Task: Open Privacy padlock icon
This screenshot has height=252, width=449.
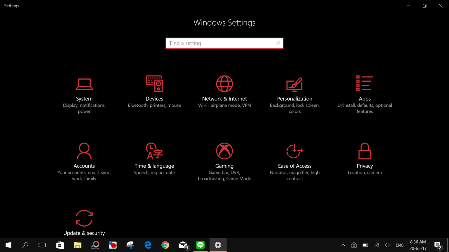Action: click(x=365, y=151)
